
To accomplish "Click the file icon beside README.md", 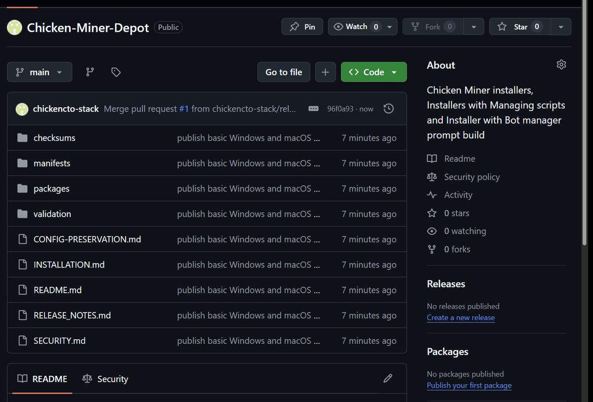I will tap(22, 290).
